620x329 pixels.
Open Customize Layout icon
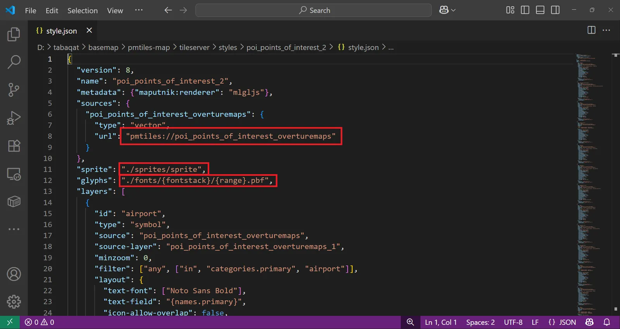tap(510, 10)
